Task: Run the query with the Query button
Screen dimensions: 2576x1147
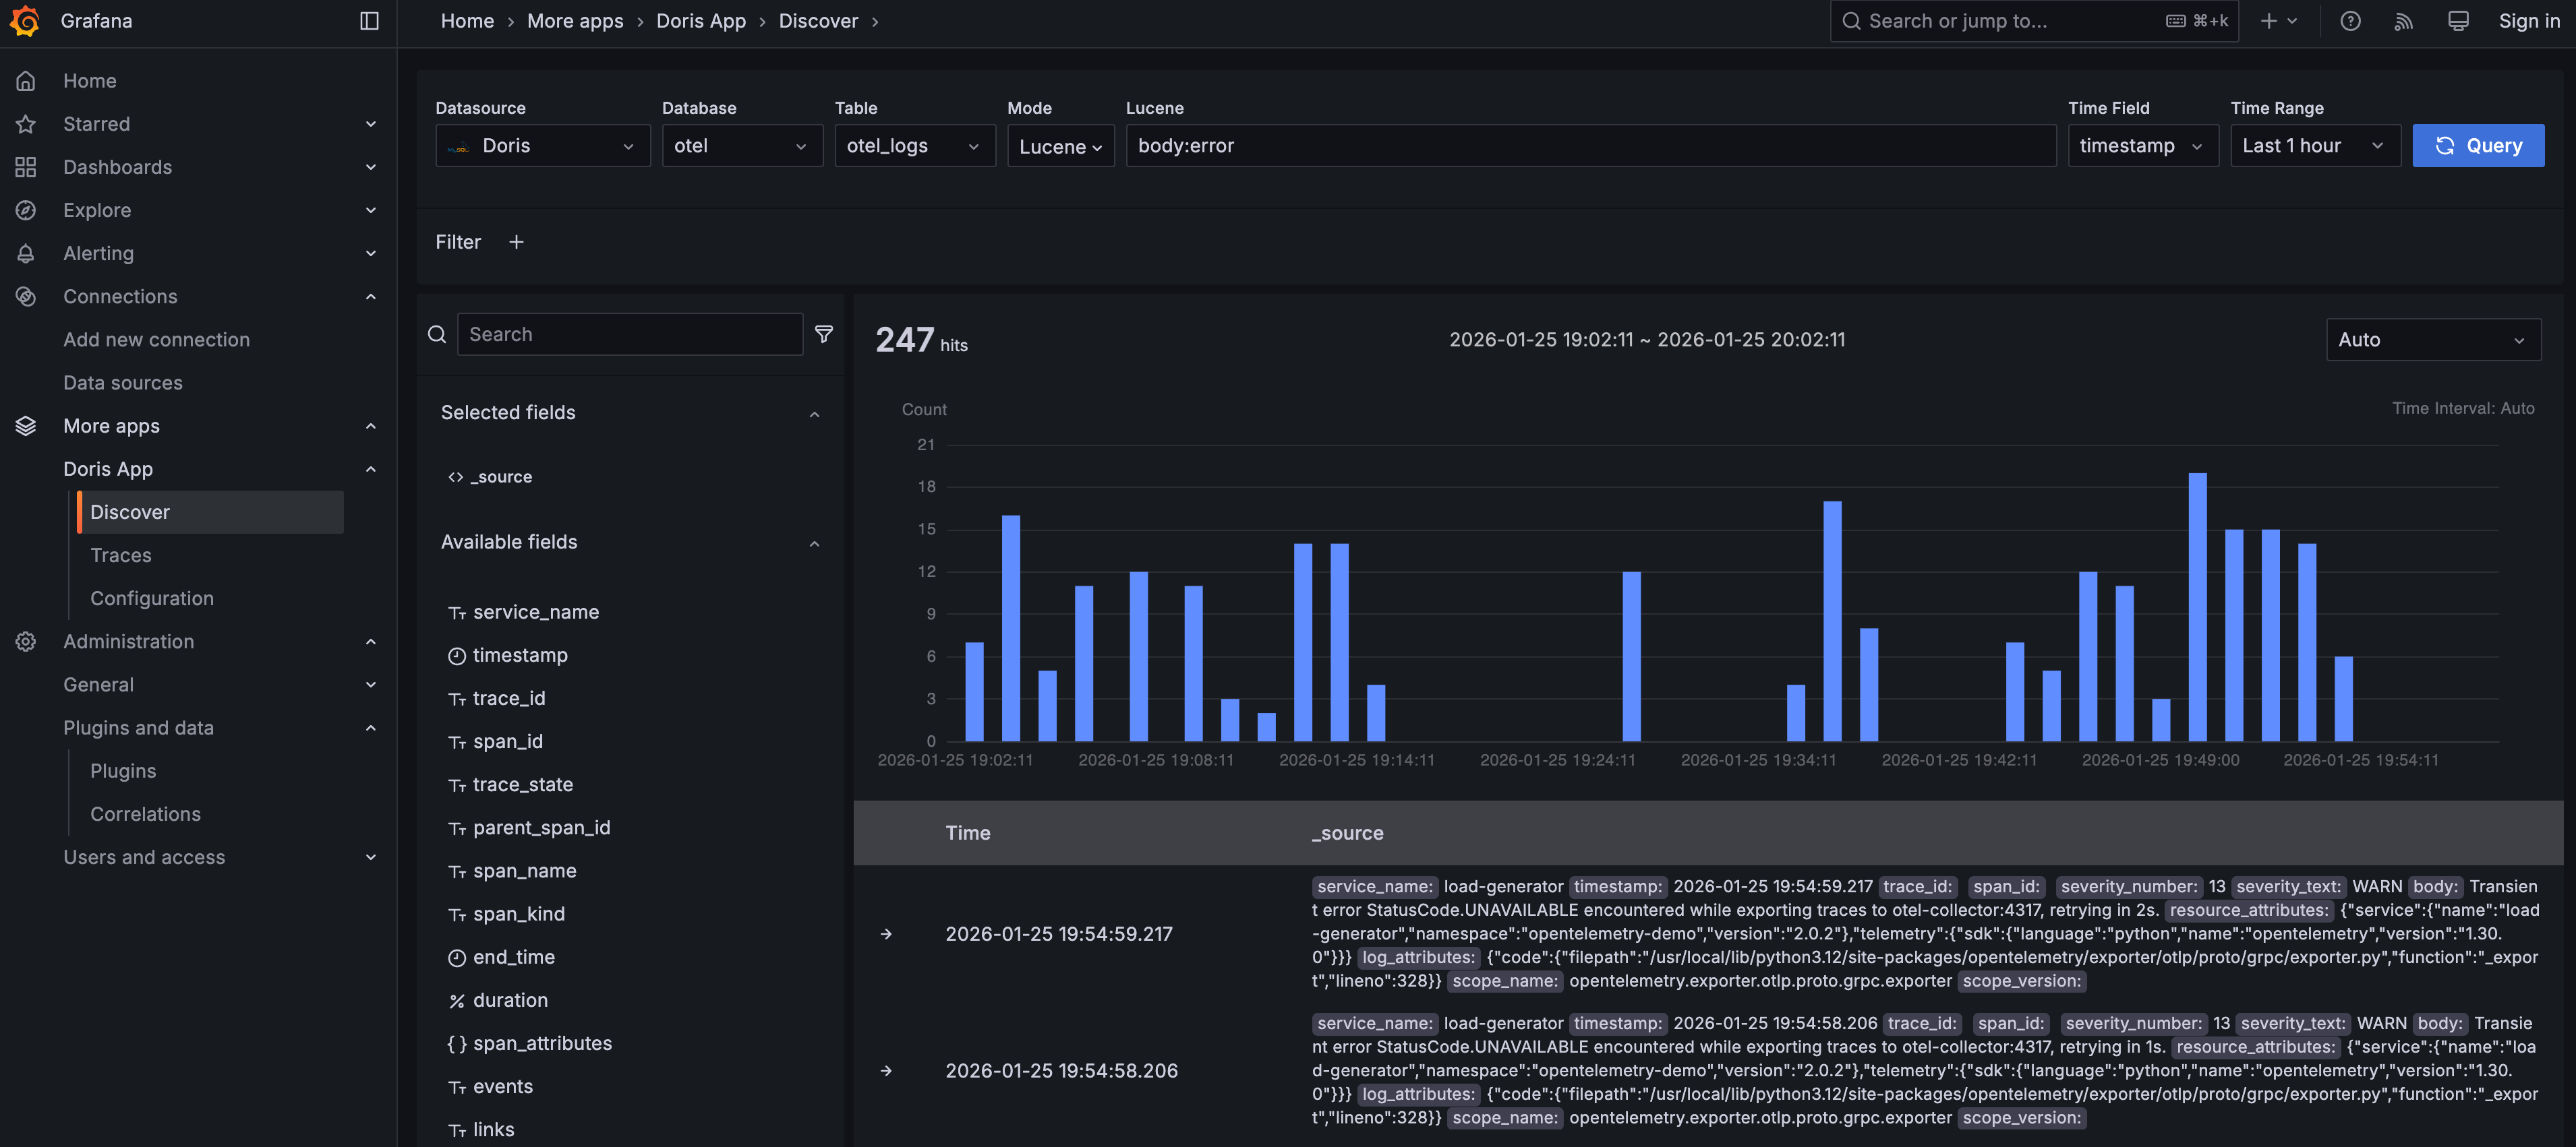Action: click(2478, 146)
